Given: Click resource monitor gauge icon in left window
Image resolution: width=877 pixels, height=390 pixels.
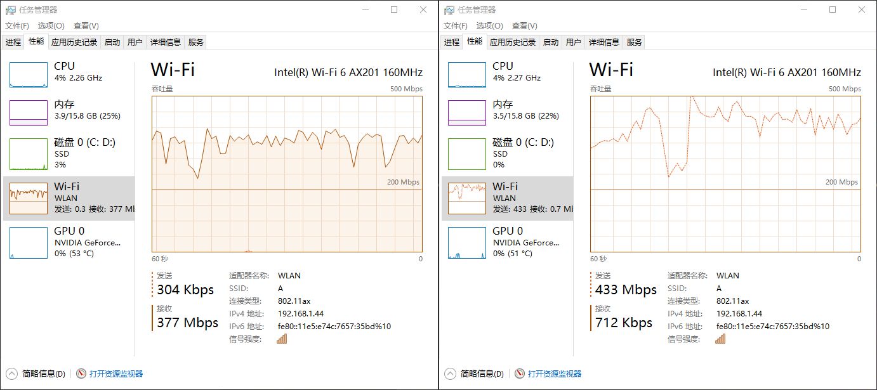Looking at the screenshot, I should 81,374.
